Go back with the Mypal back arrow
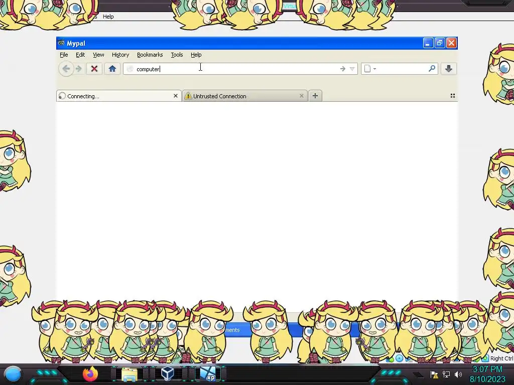This screenshot has width=514, height=385. tap(66, 69)
